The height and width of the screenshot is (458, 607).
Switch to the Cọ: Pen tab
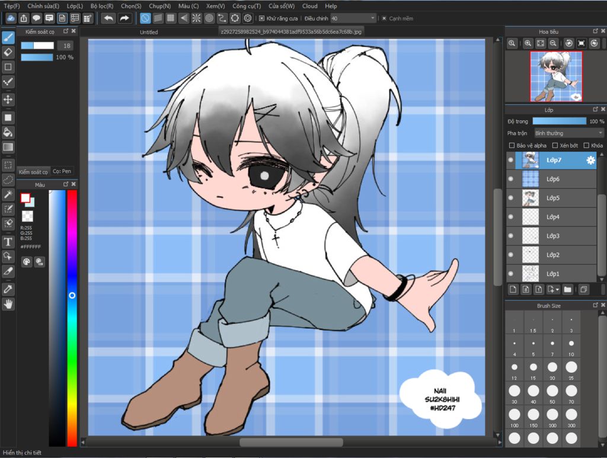click(x=62, y=171)
